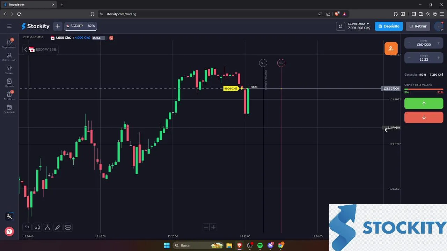
Task: Click the Depósito button
Action: click(389, 26)
